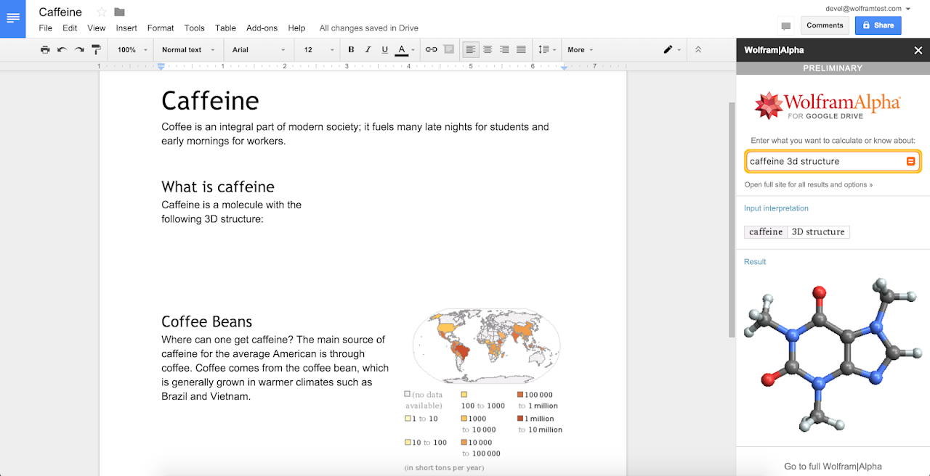Insert a link using toolbar icon
Screen dimensions: 930x476
click(x=432, y=50)
